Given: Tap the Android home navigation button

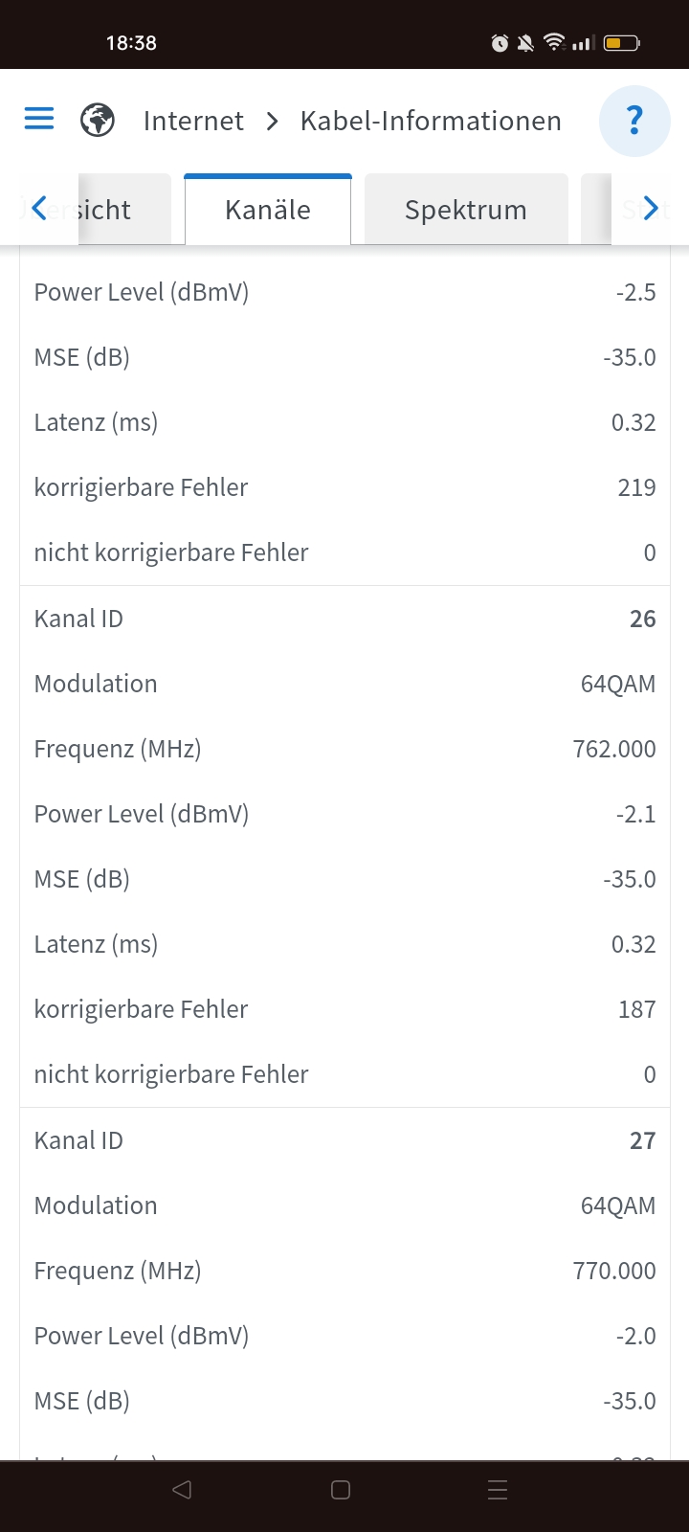Looking at the screenshot, I should click(x=341, y=1490).
